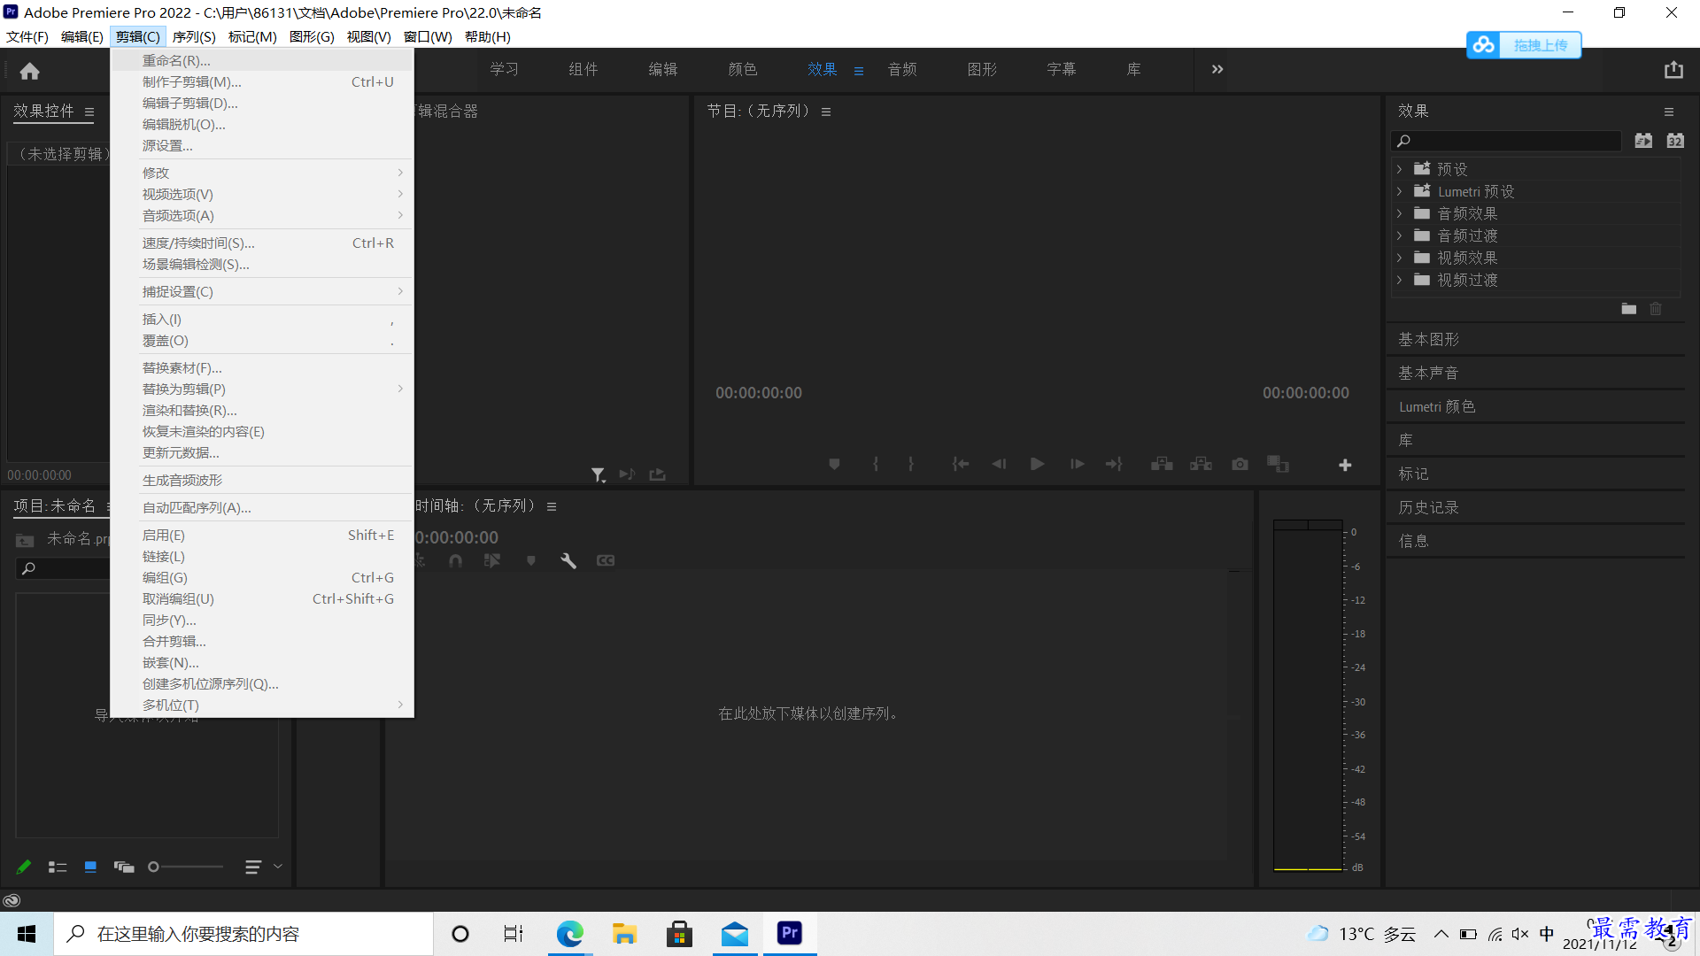Open Effects panel hamburger menu

pos(1669,112)
